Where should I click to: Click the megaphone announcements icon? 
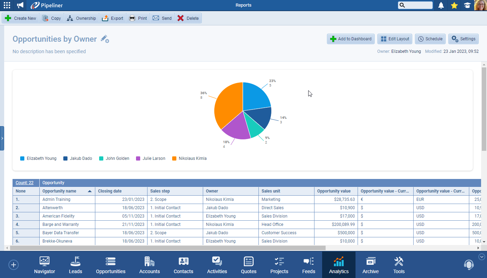coord(21,5)
